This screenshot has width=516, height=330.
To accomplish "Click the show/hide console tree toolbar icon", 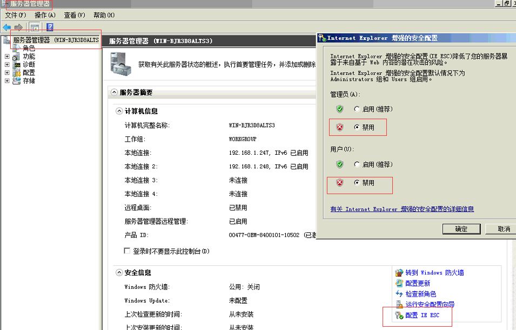I will point(34,27).
